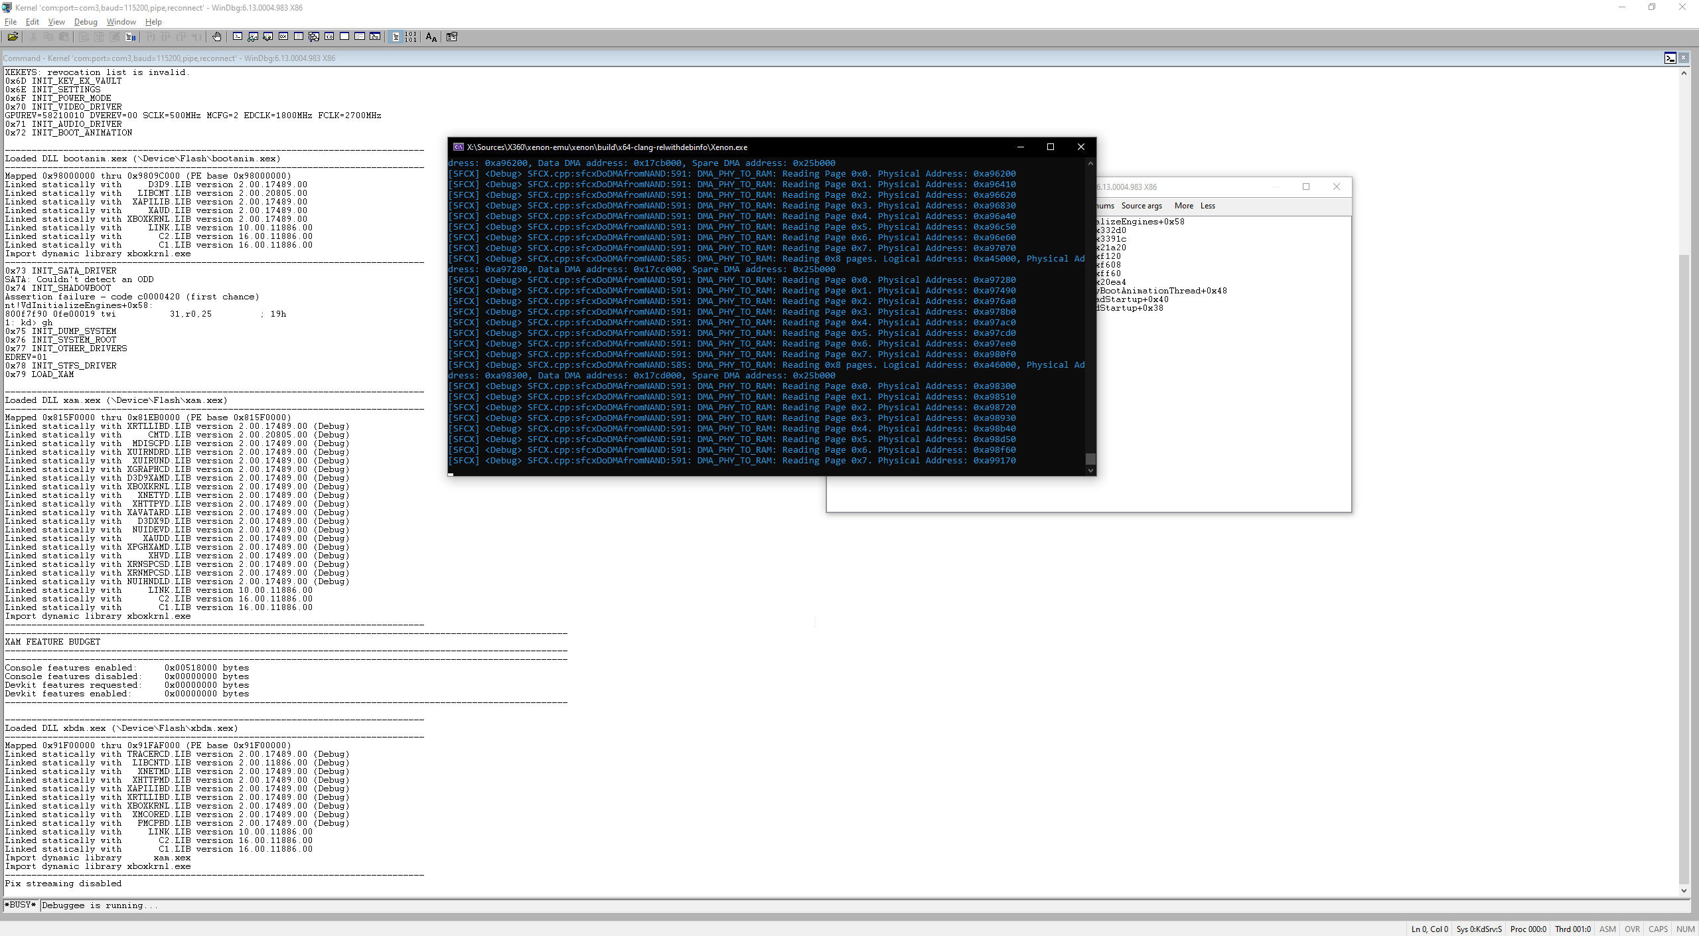Open the Command Browser toolbar icon

pos(375,37)
